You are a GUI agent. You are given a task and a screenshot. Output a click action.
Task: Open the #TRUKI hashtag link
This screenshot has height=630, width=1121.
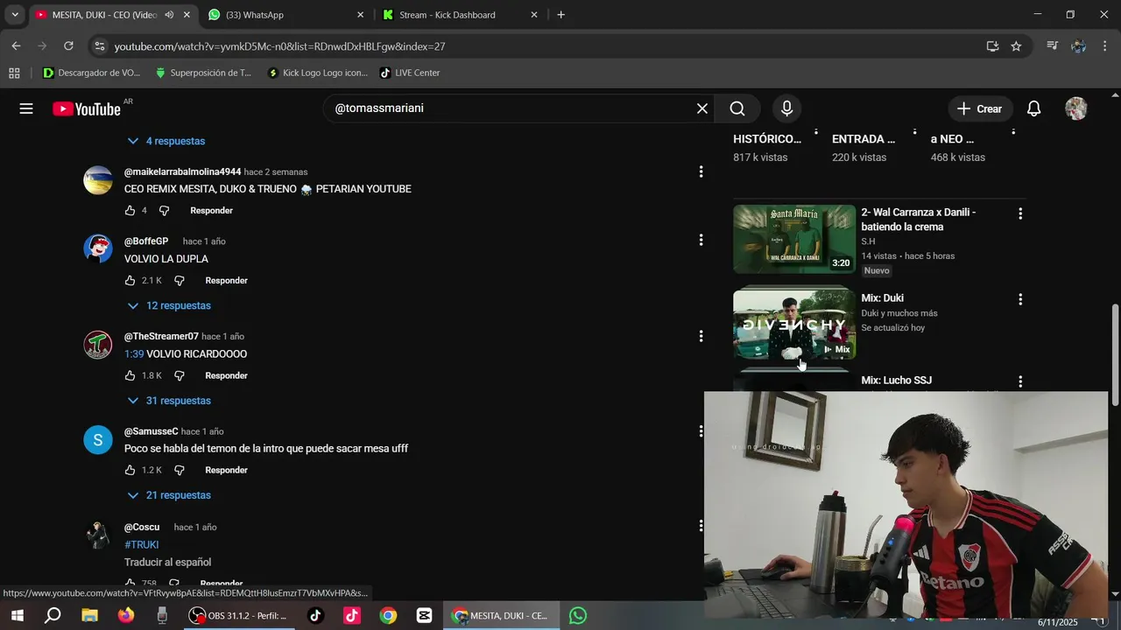(142, 544)
